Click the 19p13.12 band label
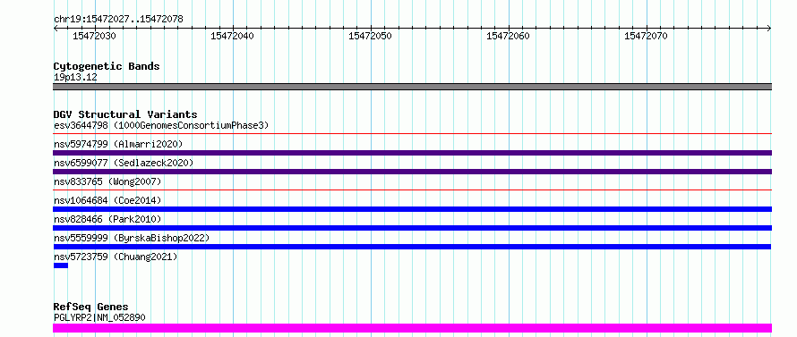797x337 pixels. click(x=75, y=78)
